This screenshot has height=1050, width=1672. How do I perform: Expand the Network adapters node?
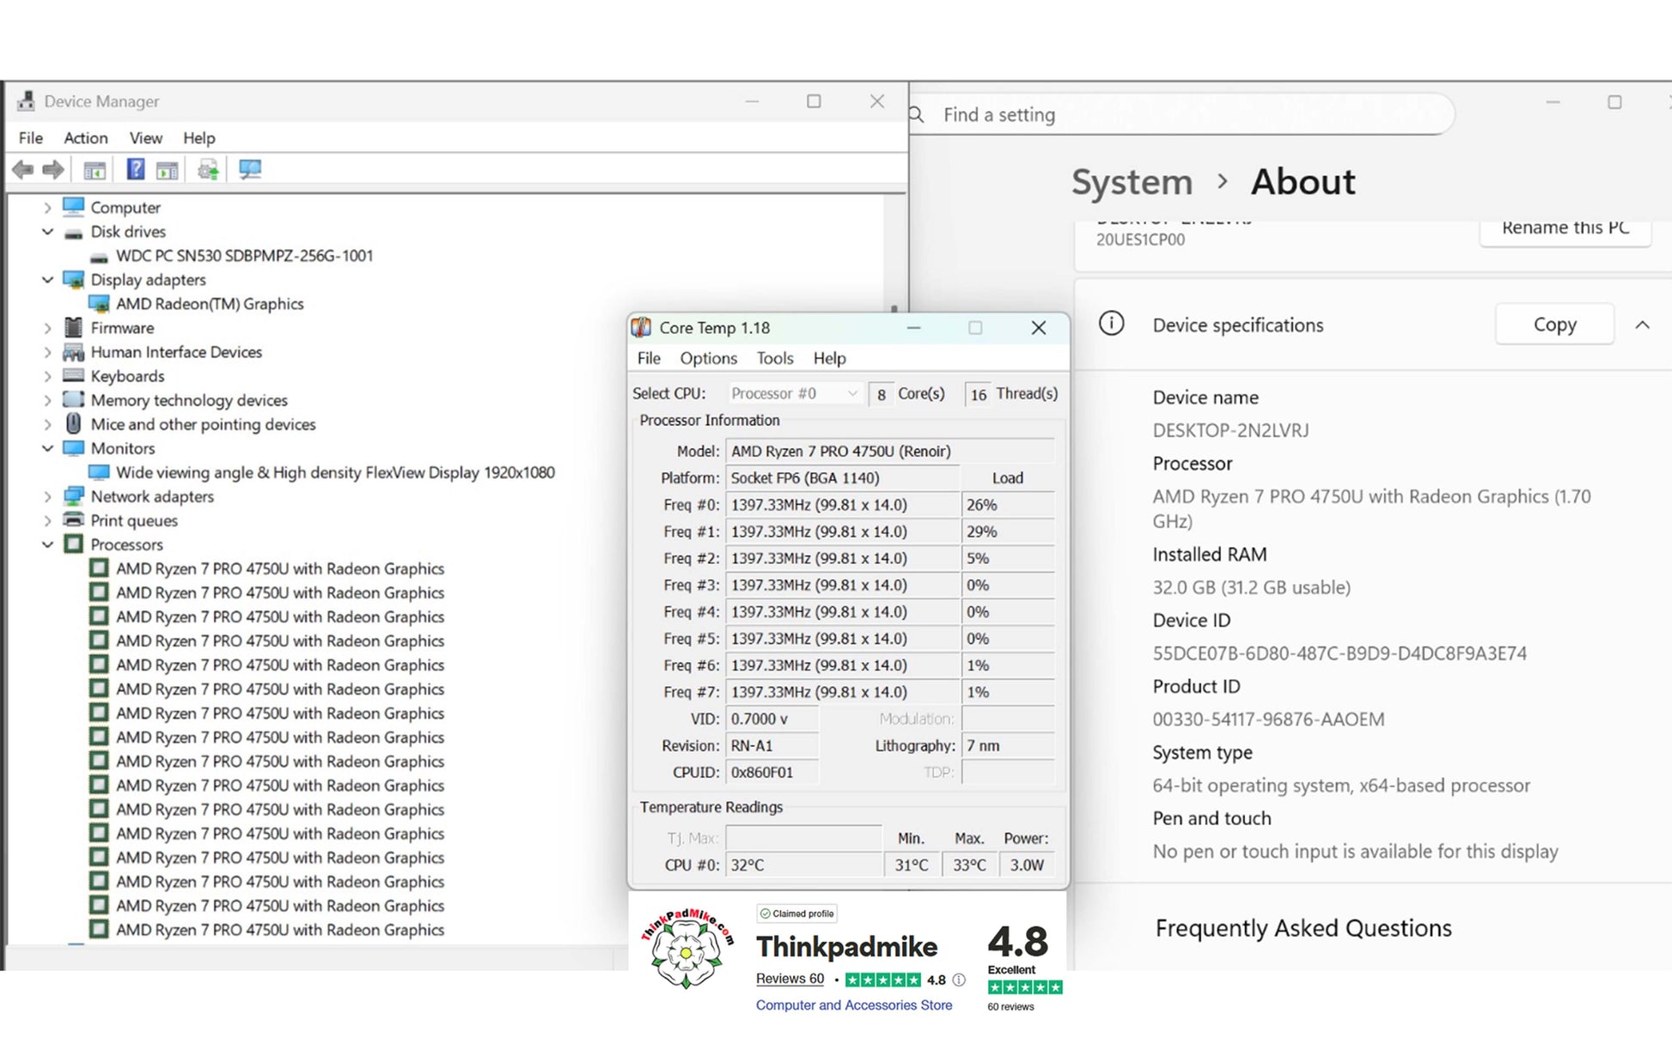[x=47, y=496]
